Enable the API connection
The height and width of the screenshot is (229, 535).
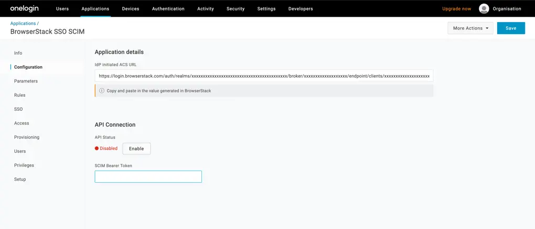pyautogui.click(x=136, y=149)
